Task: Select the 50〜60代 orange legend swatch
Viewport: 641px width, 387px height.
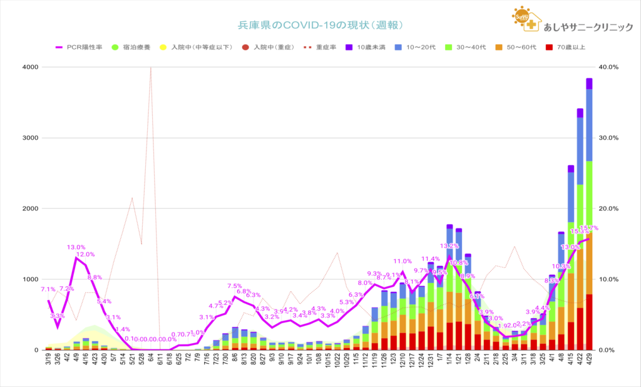Action: [500, 47]
